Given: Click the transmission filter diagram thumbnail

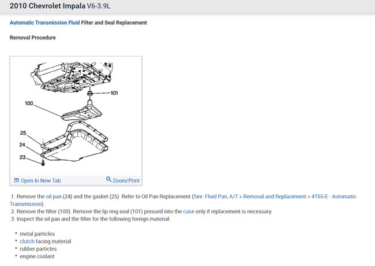Looking at the screenshot, I should click(x=76, y=116).
